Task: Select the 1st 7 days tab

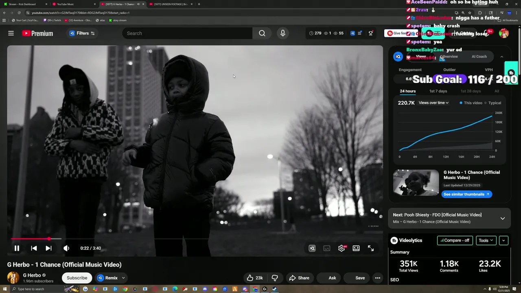Action: 438,91
